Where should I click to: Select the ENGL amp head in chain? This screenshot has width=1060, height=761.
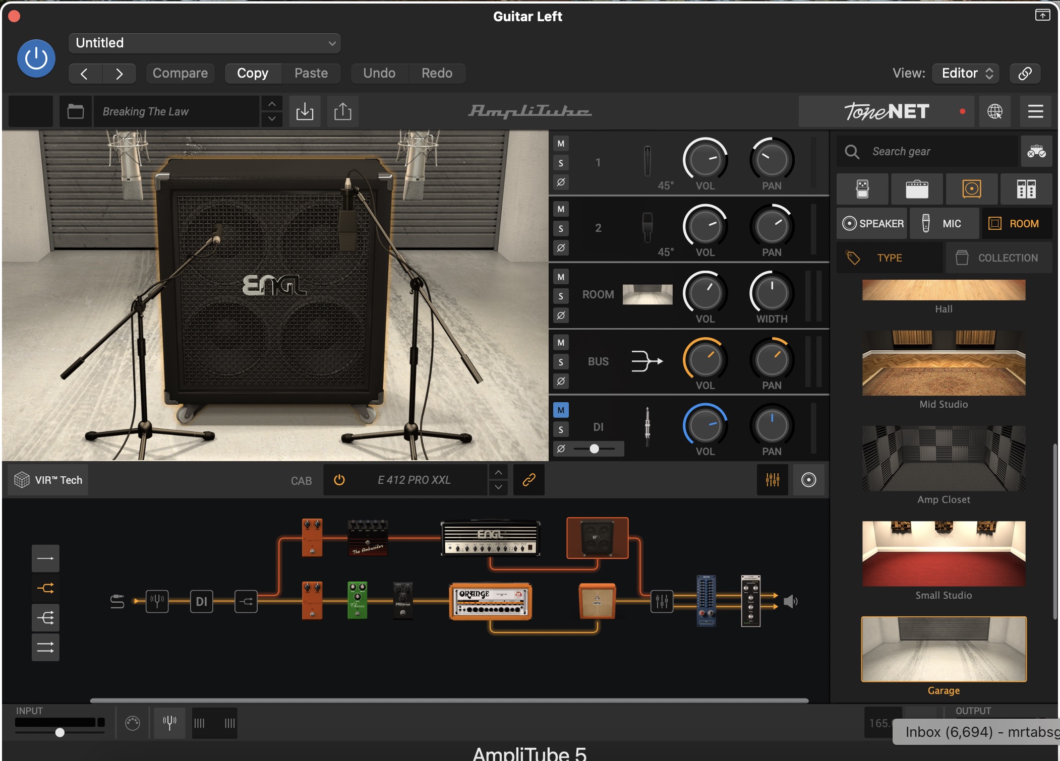pos(490,538)
